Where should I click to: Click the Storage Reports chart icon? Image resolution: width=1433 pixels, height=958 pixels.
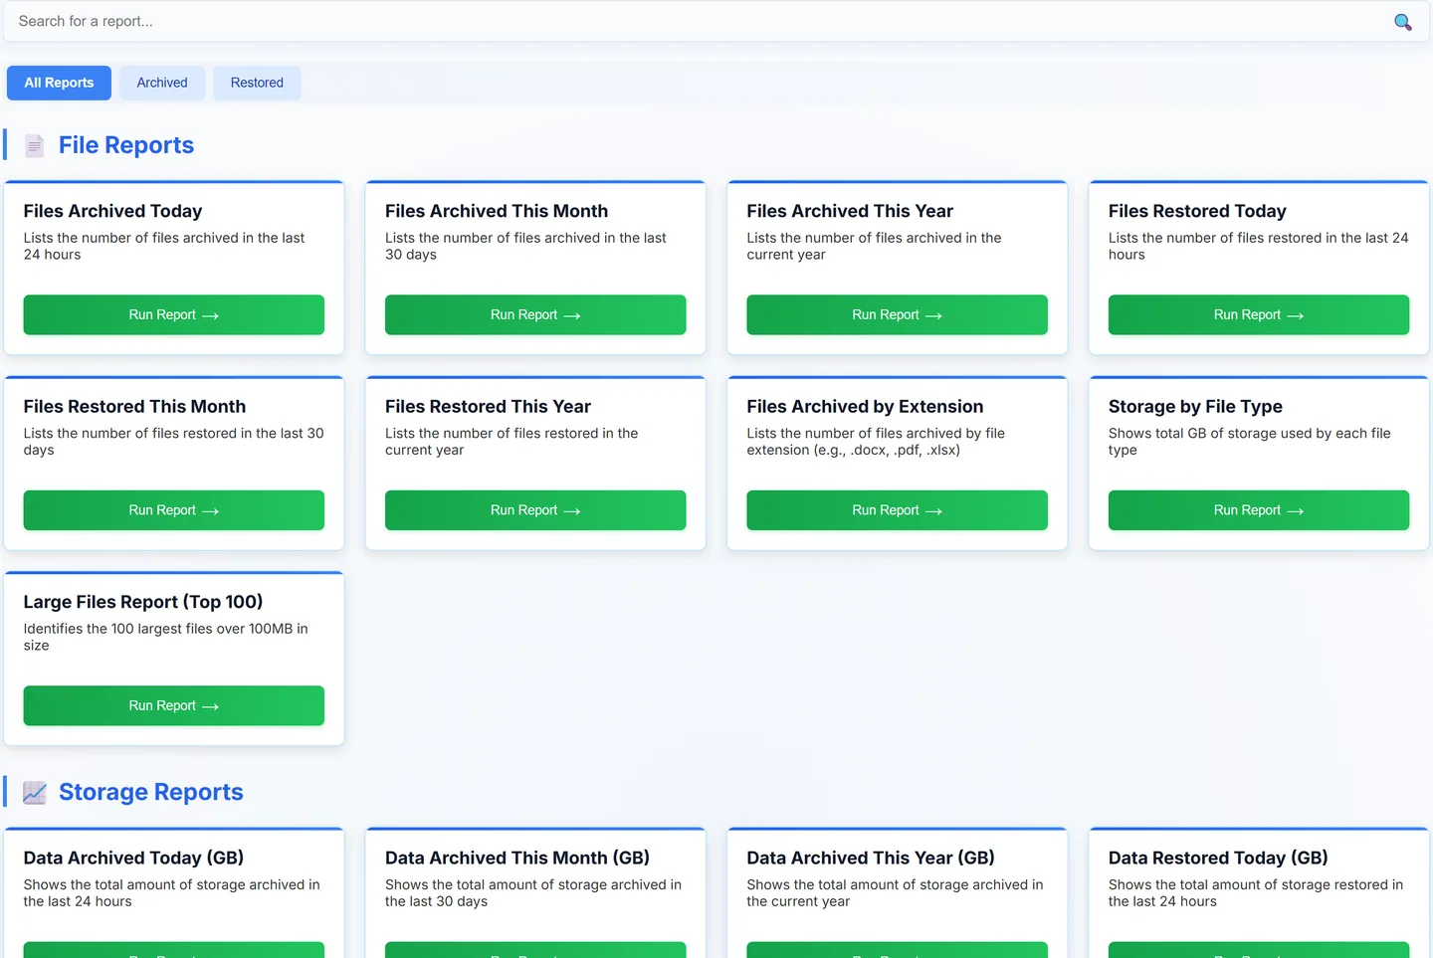pos(35,793)
